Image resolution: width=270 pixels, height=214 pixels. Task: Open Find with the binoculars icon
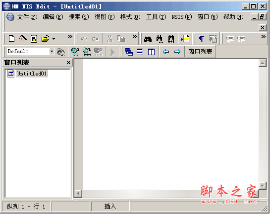click(x=148, y=39)
